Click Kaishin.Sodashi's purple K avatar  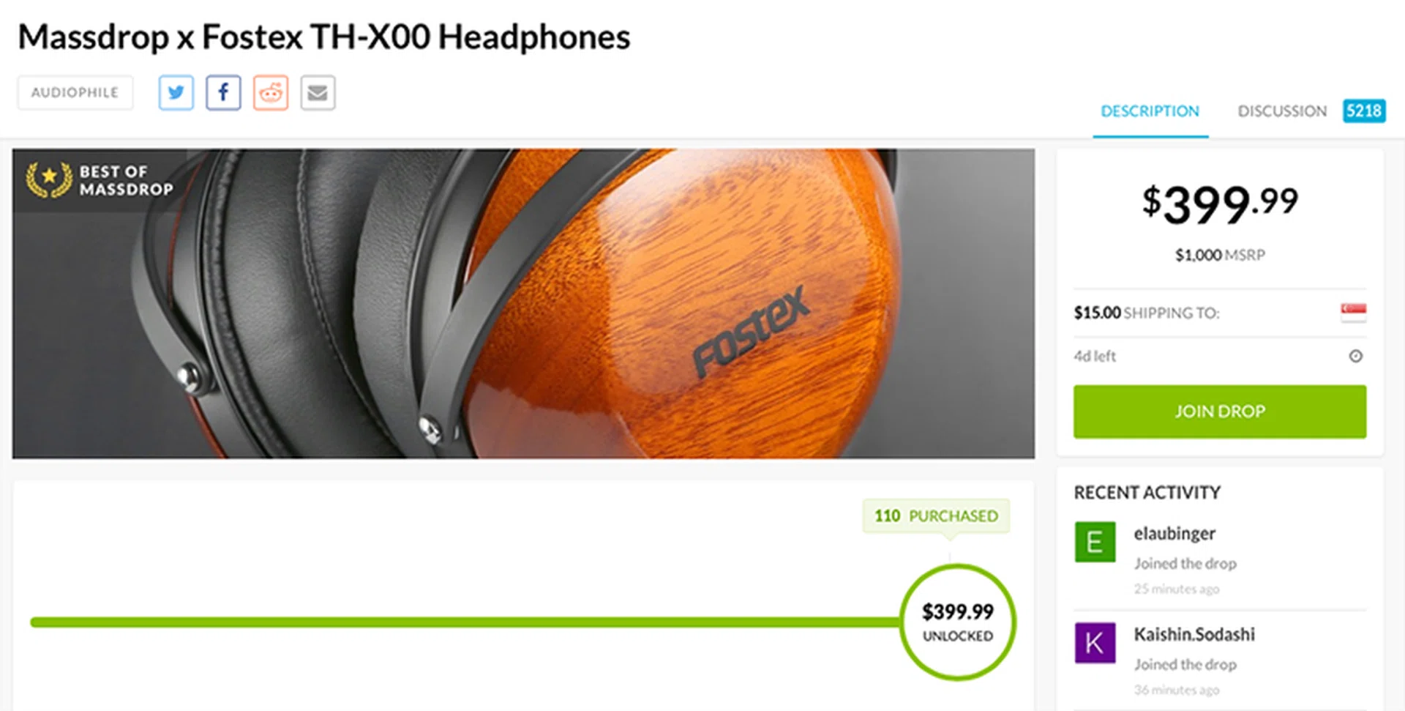click(x=1095, y=643)
